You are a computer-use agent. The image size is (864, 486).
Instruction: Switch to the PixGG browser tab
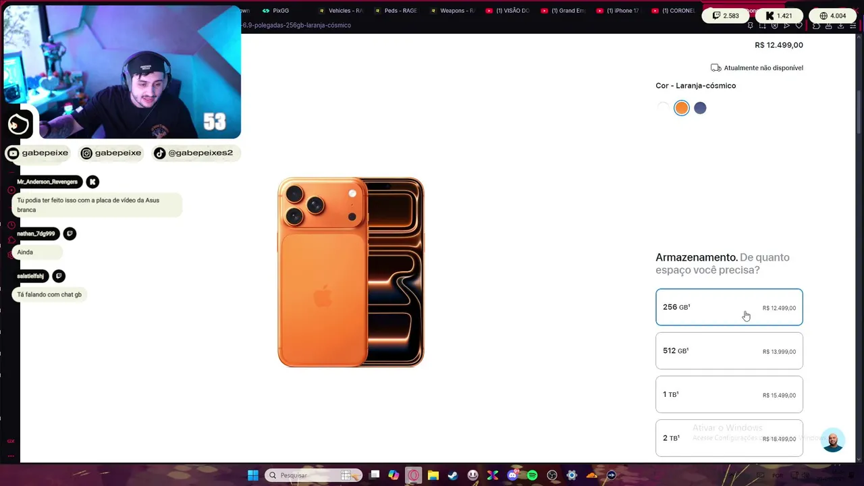(x=276, y=11)
